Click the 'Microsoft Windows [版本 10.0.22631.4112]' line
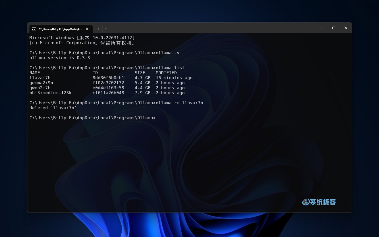This screenshot has width=379, height=237. tap(82, 38)
